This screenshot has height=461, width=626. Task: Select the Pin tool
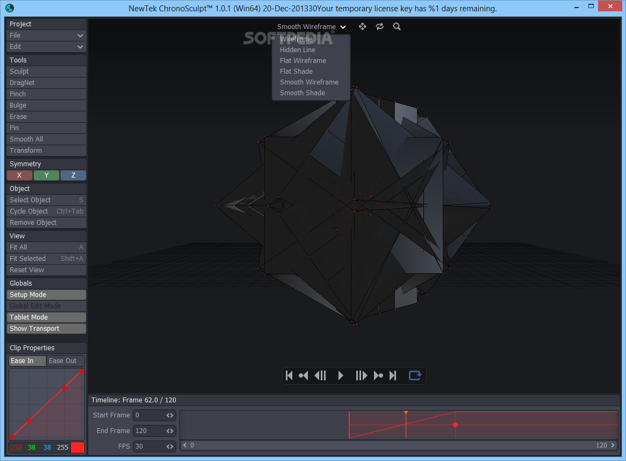pos(46,128)
